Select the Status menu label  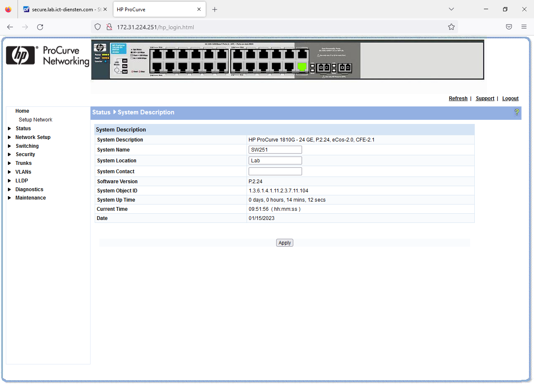[23, 129]
